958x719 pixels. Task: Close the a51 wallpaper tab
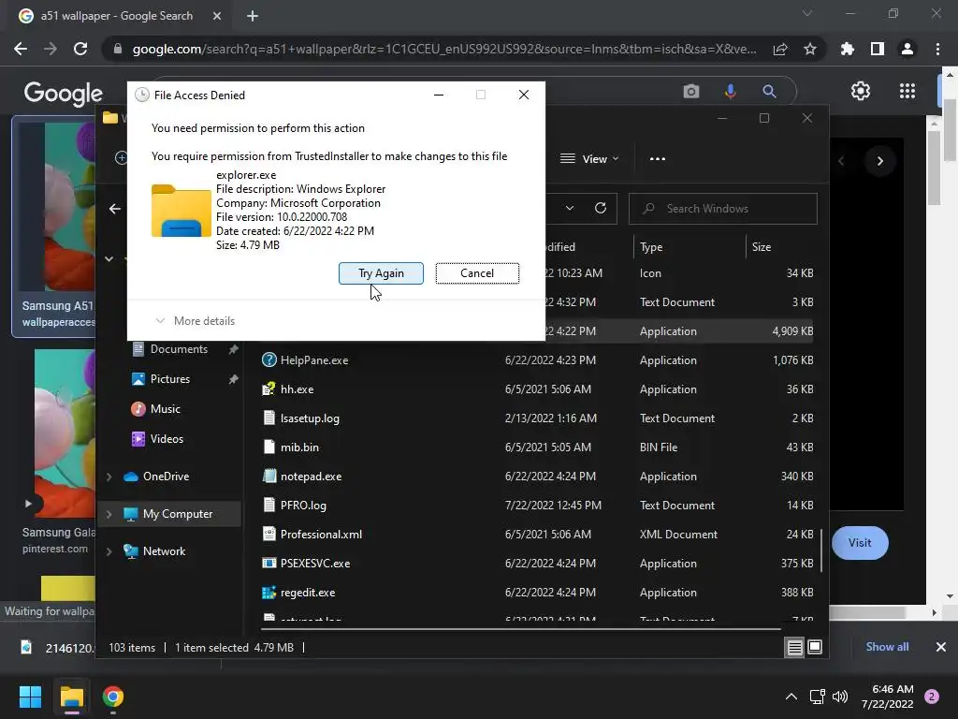click(217, 16)
